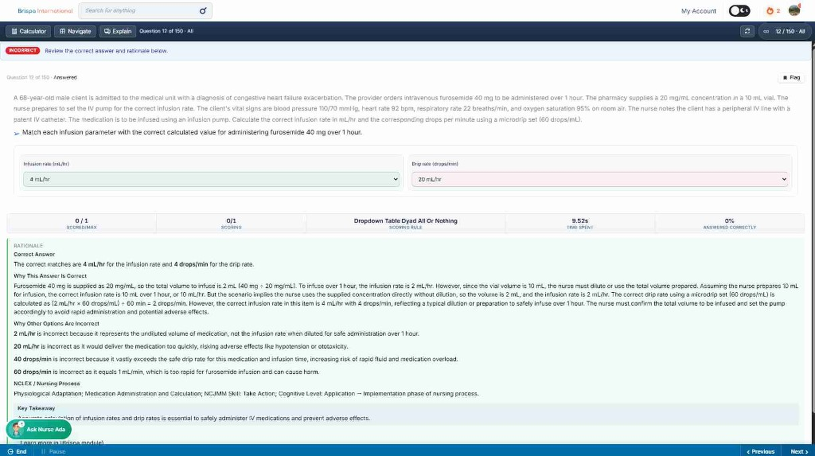The height and width of the screenshot is (456, 815).
Task: Click the RATIONALE label
Action: pos(28,246)
